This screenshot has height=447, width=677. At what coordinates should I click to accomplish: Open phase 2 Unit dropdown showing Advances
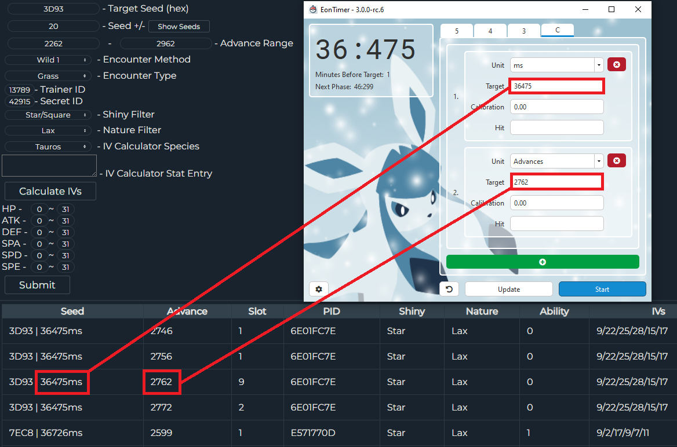click(x=556, y=162)
